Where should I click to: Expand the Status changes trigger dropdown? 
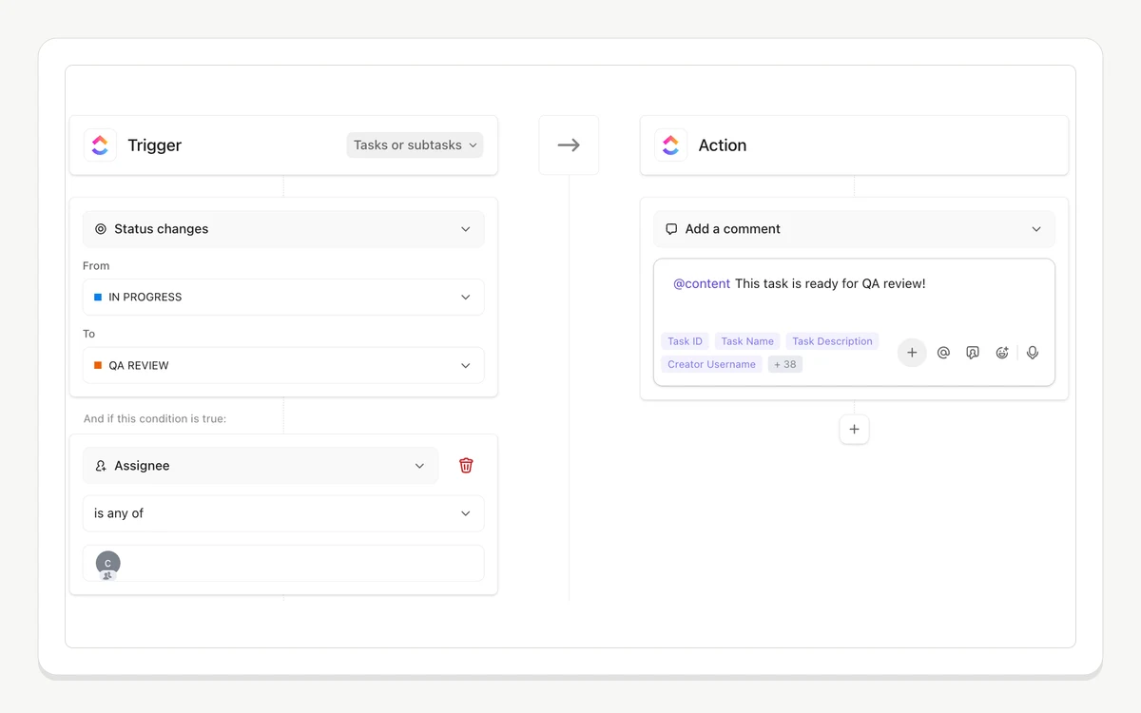(x=283, y=229)
